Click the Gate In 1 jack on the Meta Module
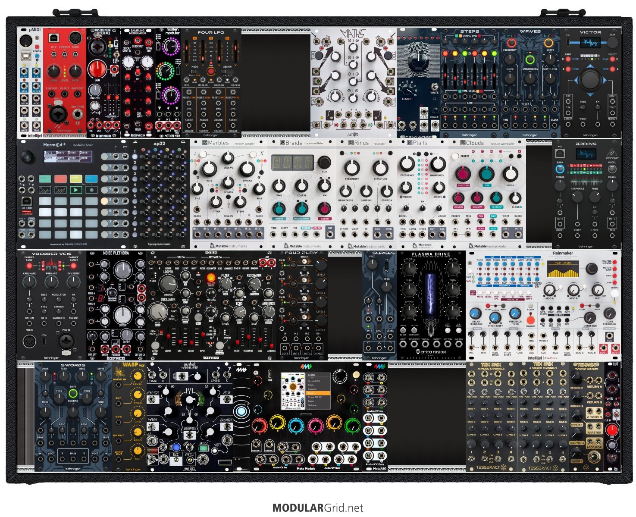636x517 pixels. pos(257,444)
